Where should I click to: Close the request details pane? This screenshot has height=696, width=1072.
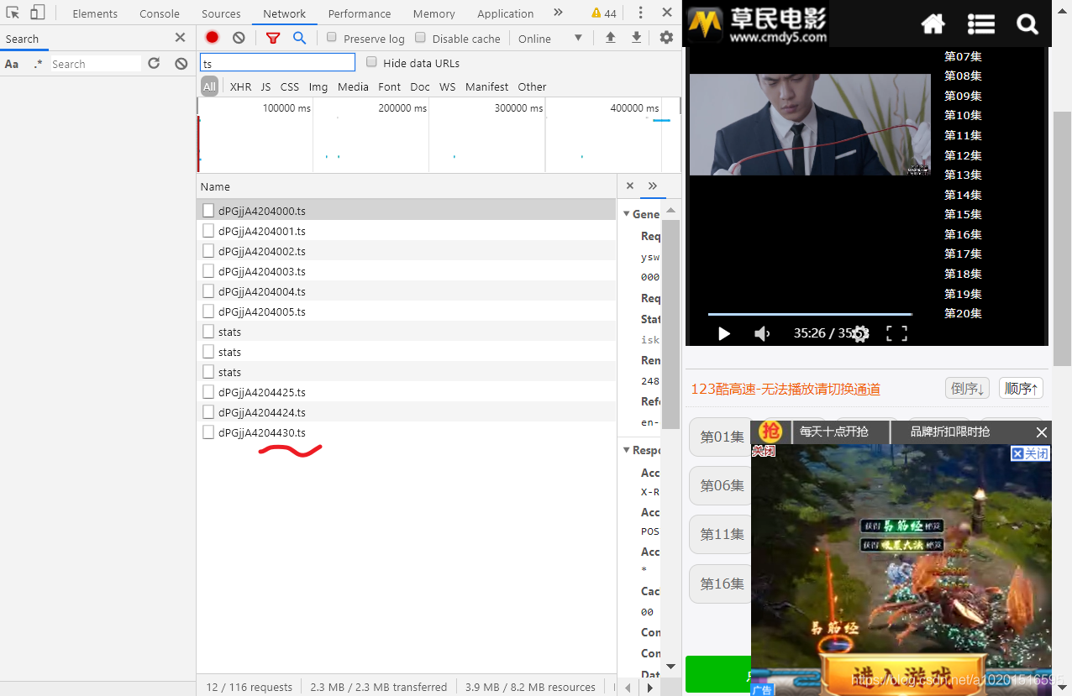click(x=630, y=186)
